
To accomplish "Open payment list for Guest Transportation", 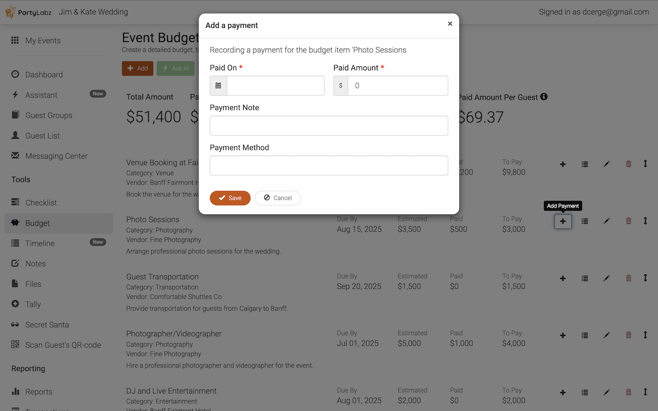I will (x=585, y=278).
